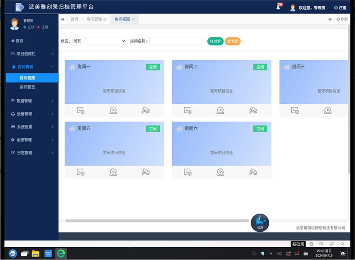Screen dimensions: 355x260
Task: Switch to the 首页 tab
Action: pos(74,19)
